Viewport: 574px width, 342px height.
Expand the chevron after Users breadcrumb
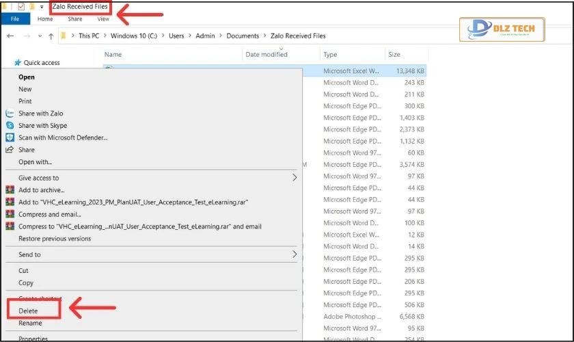coord(190,36)
